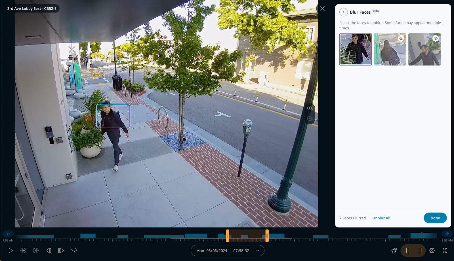Go back from Blur Faces panel
The height and width of the screenshot is (261, 454).
[x=344, y=12]
